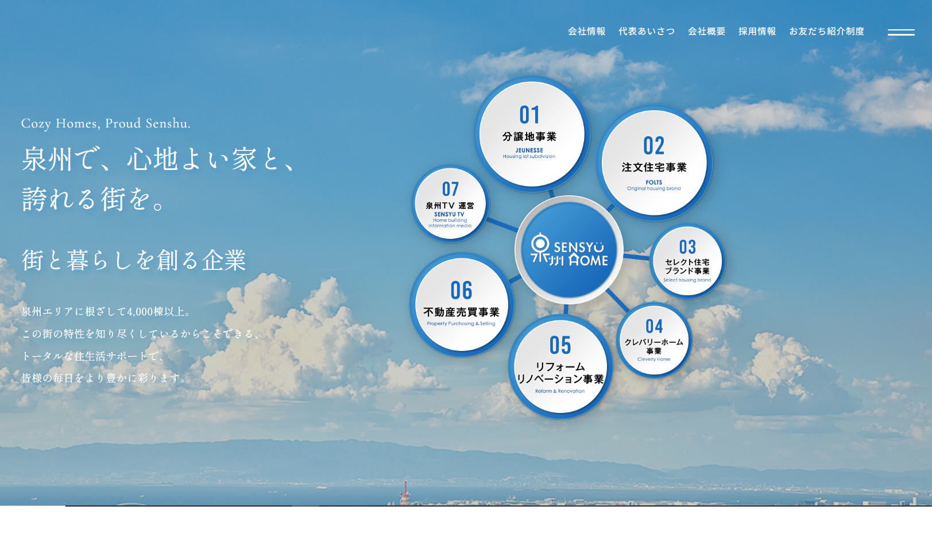Open the hamburger menu icon
932x533 pixels.
tap(901, 32)
